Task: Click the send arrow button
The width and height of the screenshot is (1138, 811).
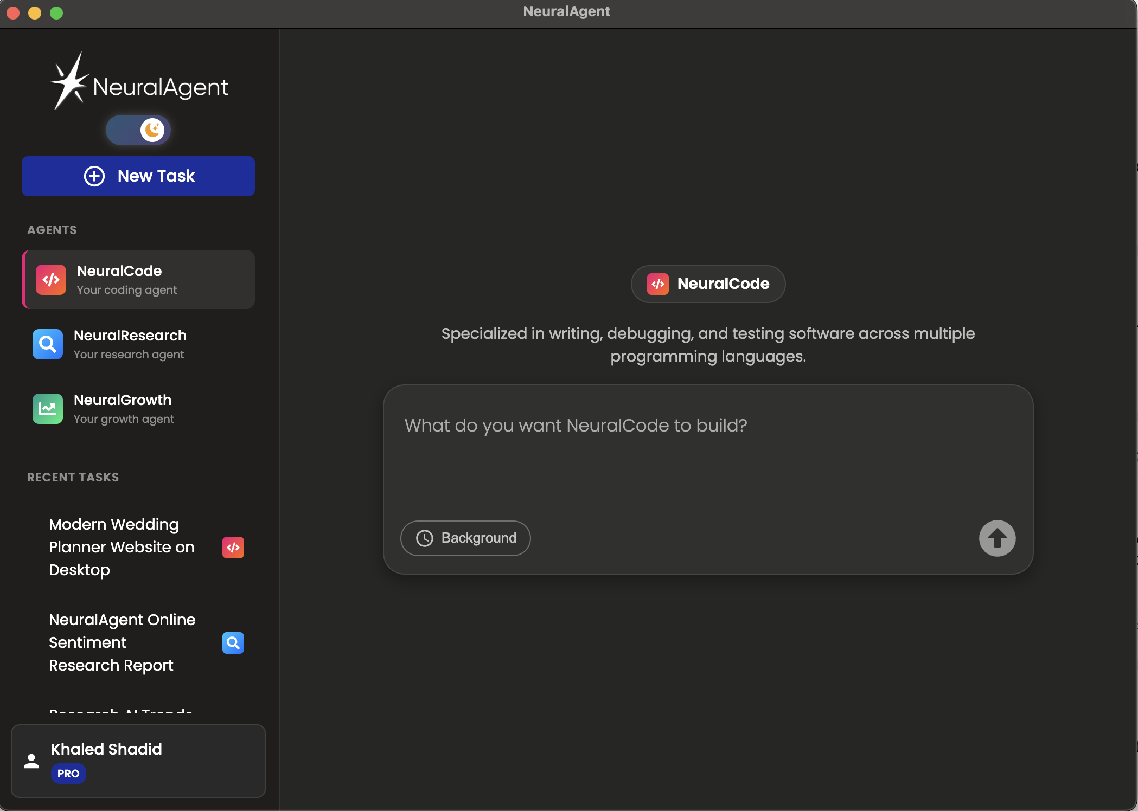Action: [x=997, y=538]
